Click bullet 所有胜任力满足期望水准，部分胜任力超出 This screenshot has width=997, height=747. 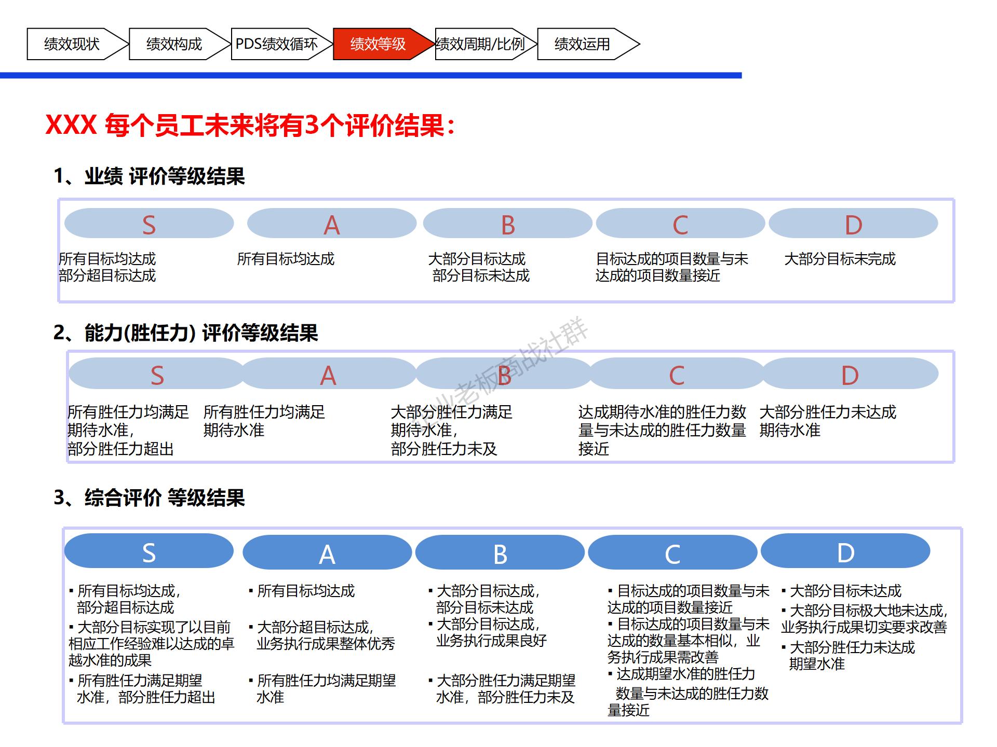[x=142, y=689]
